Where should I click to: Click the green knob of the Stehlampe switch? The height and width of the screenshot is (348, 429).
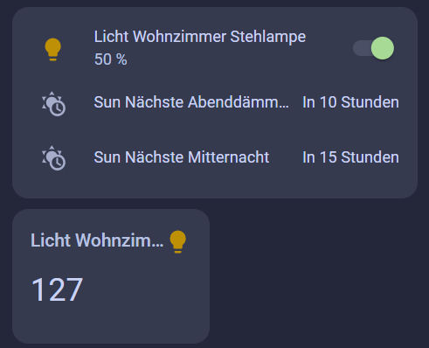[383, 48]
